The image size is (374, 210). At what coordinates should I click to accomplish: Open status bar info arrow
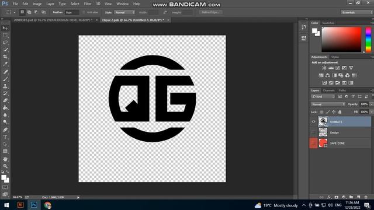[x=78, y=197]
